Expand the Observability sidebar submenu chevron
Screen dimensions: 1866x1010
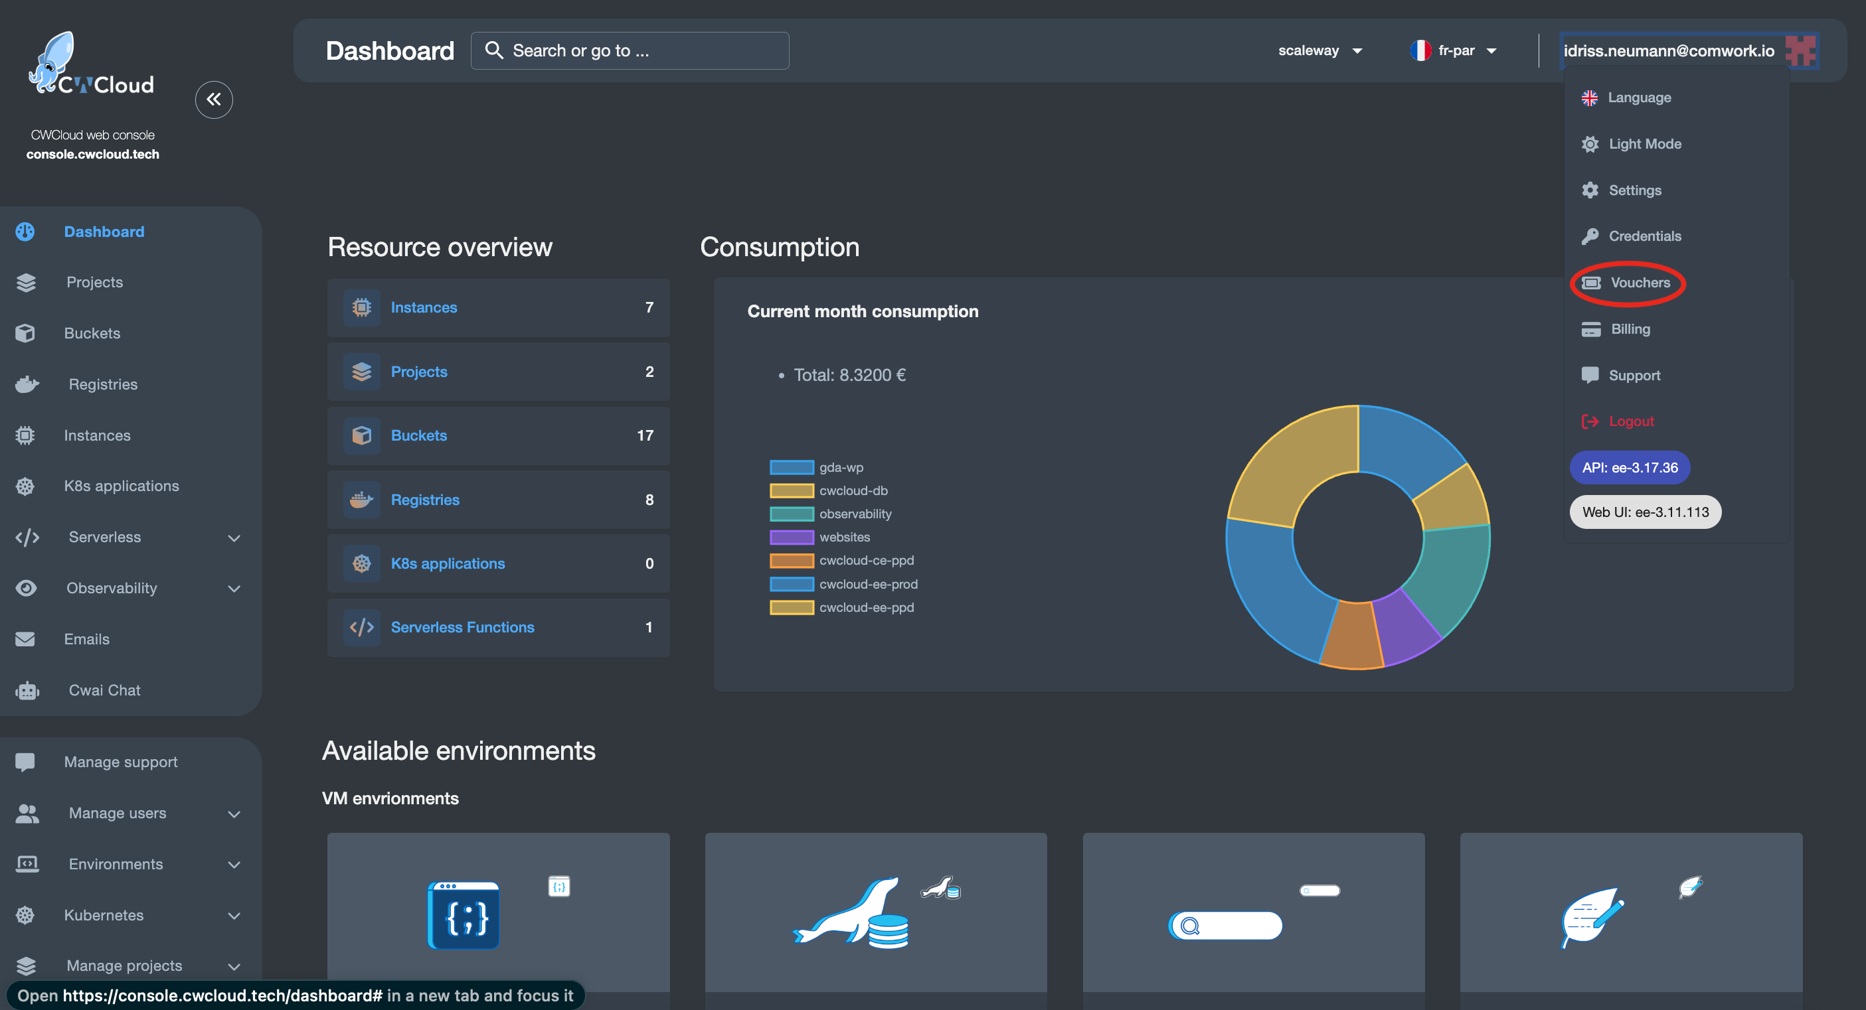pyautogui.click(x=234, y=589)
